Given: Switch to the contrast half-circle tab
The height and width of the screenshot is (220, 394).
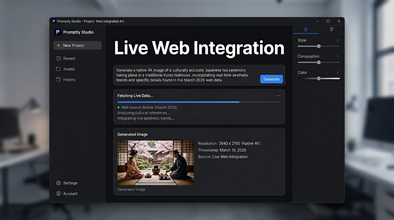Looking at the screenshot, I should point(332,29).
